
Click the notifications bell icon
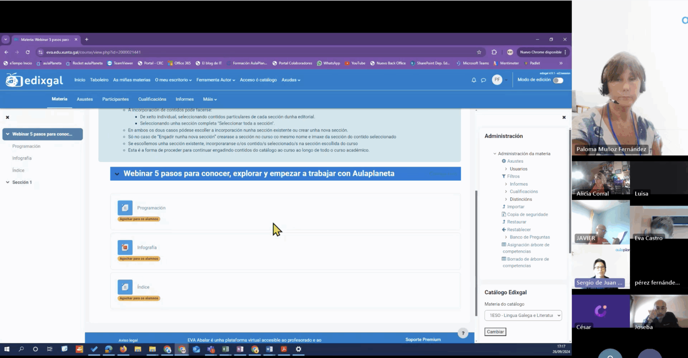point(474,80)
